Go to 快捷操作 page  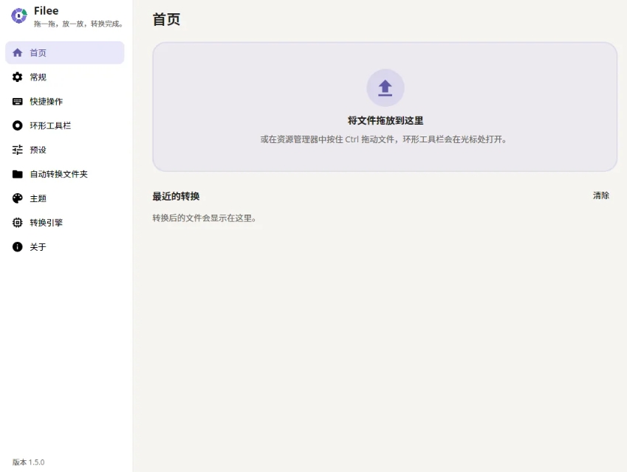[65, 102]
